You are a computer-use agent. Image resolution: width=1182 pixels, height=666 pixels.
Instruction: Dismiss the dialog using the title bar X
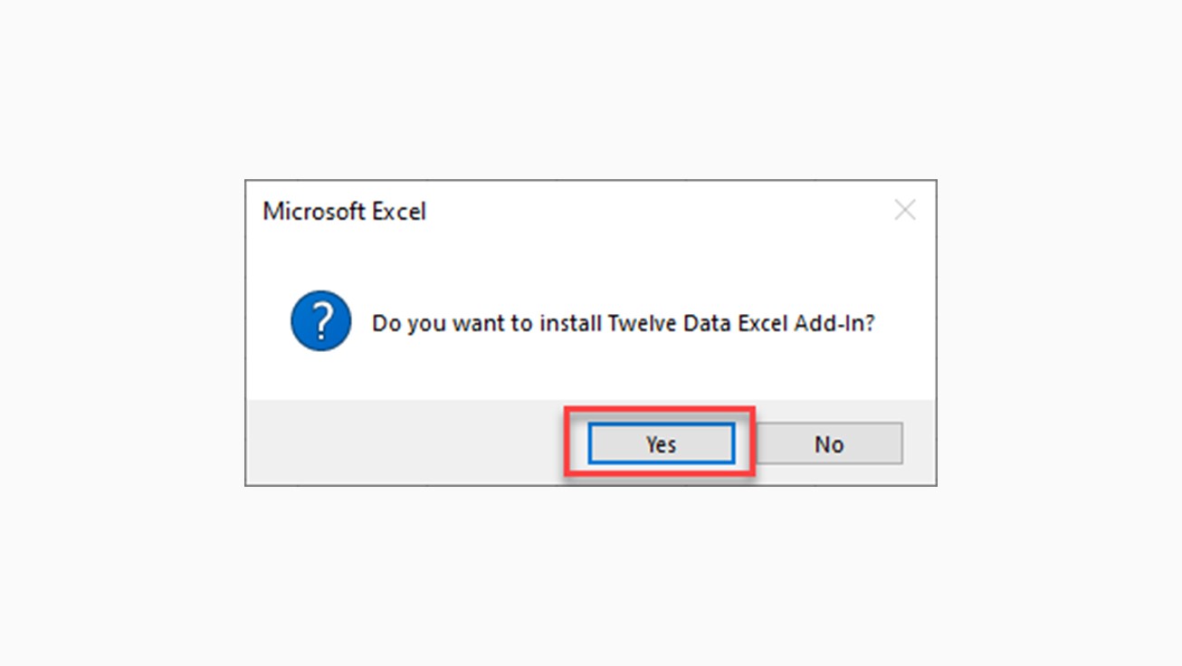pyautogui.click(x=904, y=211)
